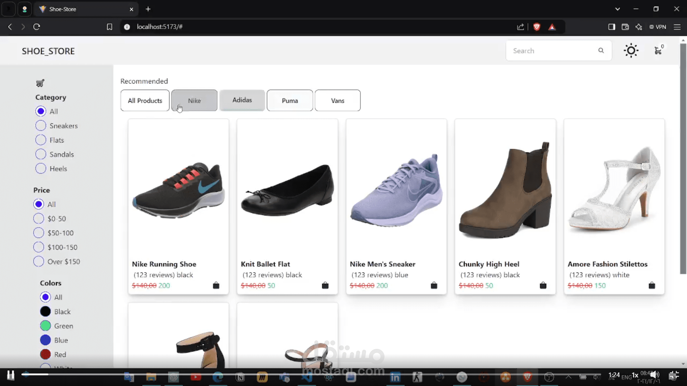Screen dimensions: 687x386
Task: Open LinkedIn from the taskbar
Action: coord(395,377)
